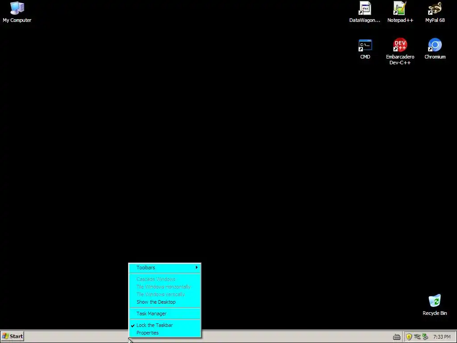Select the Recycle Bin icon
The image size is (457, 343).
[x=435, y=305]
